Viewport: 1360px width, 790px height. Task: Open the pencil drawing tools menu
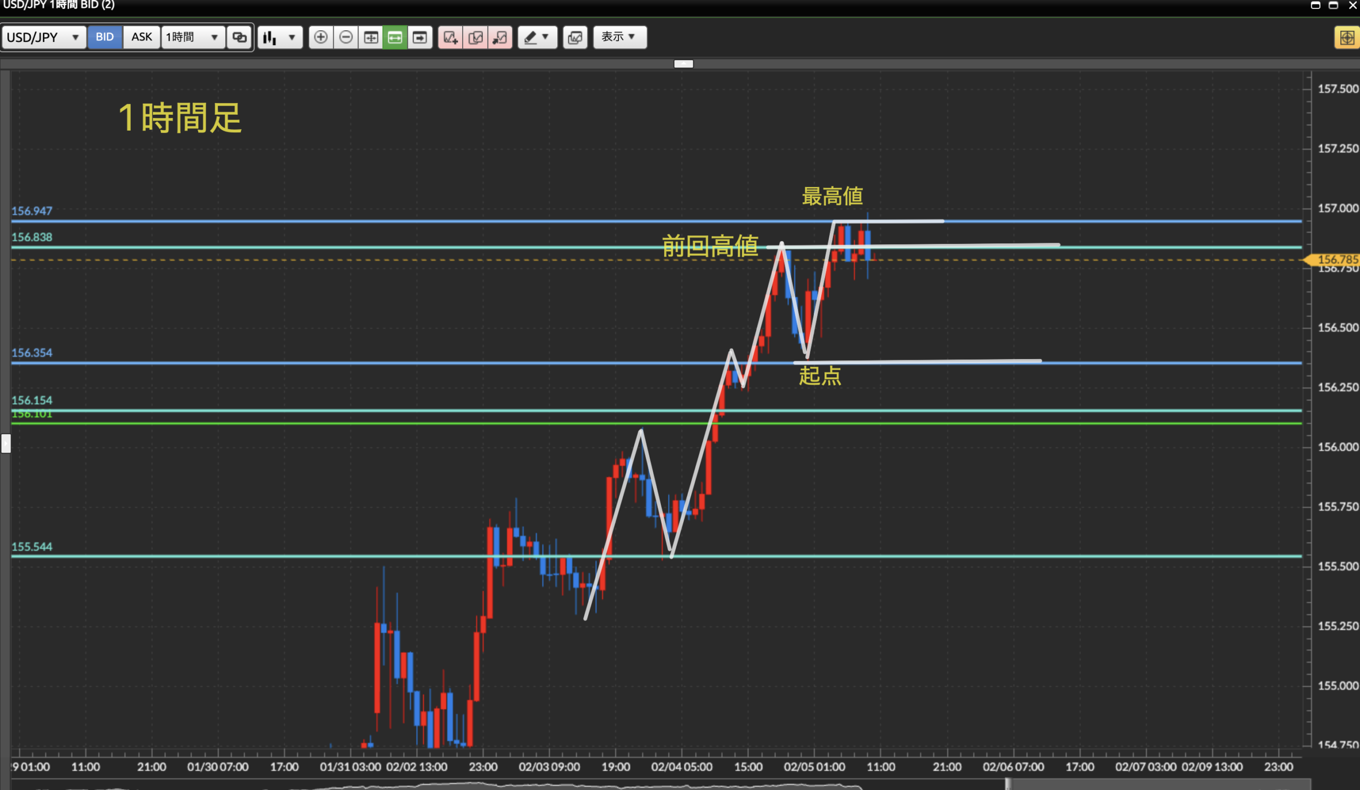pyautogui.click(x=537, y=37)
